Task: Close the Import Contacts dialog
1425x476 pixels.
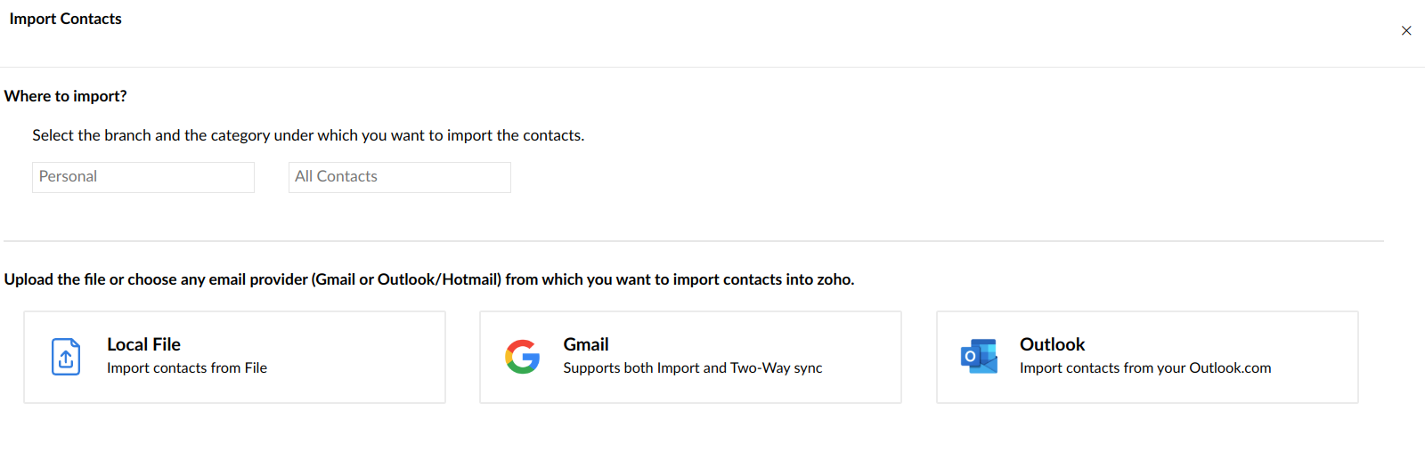Action: click(x=1406, y=30)
